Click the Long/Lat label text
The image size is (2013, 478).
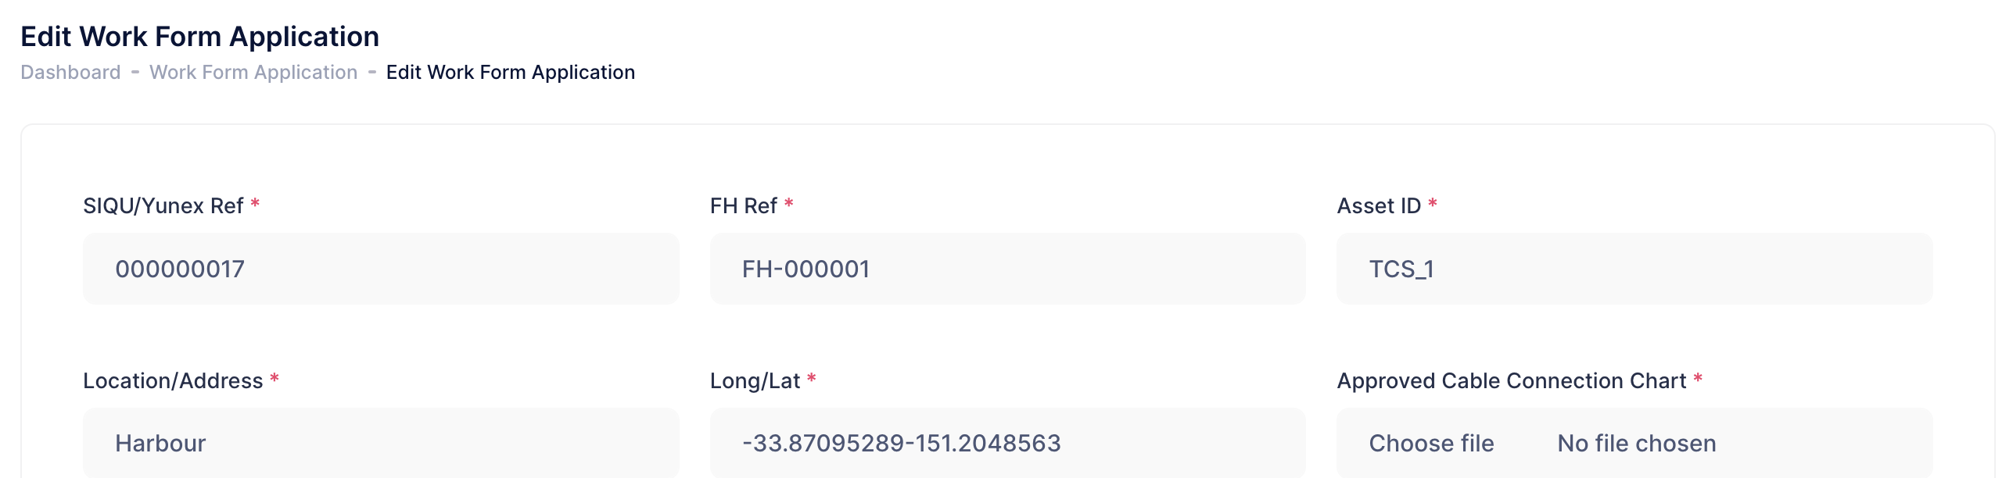tap(755, 381)
